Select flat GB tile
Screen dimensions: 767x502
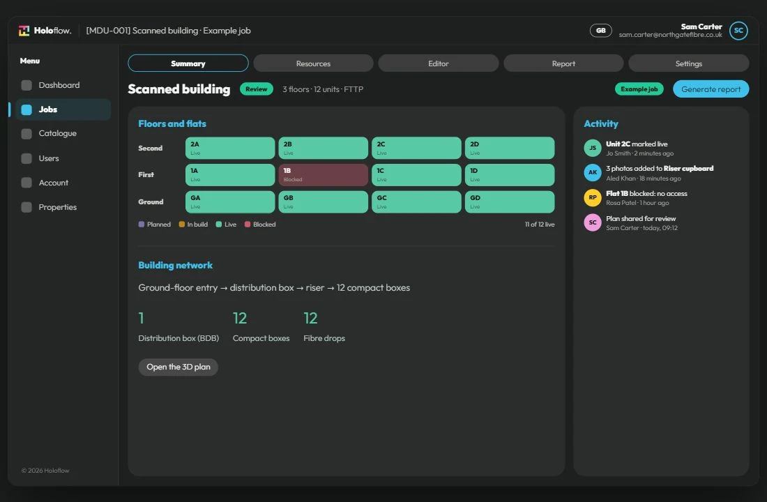[324, 201]
